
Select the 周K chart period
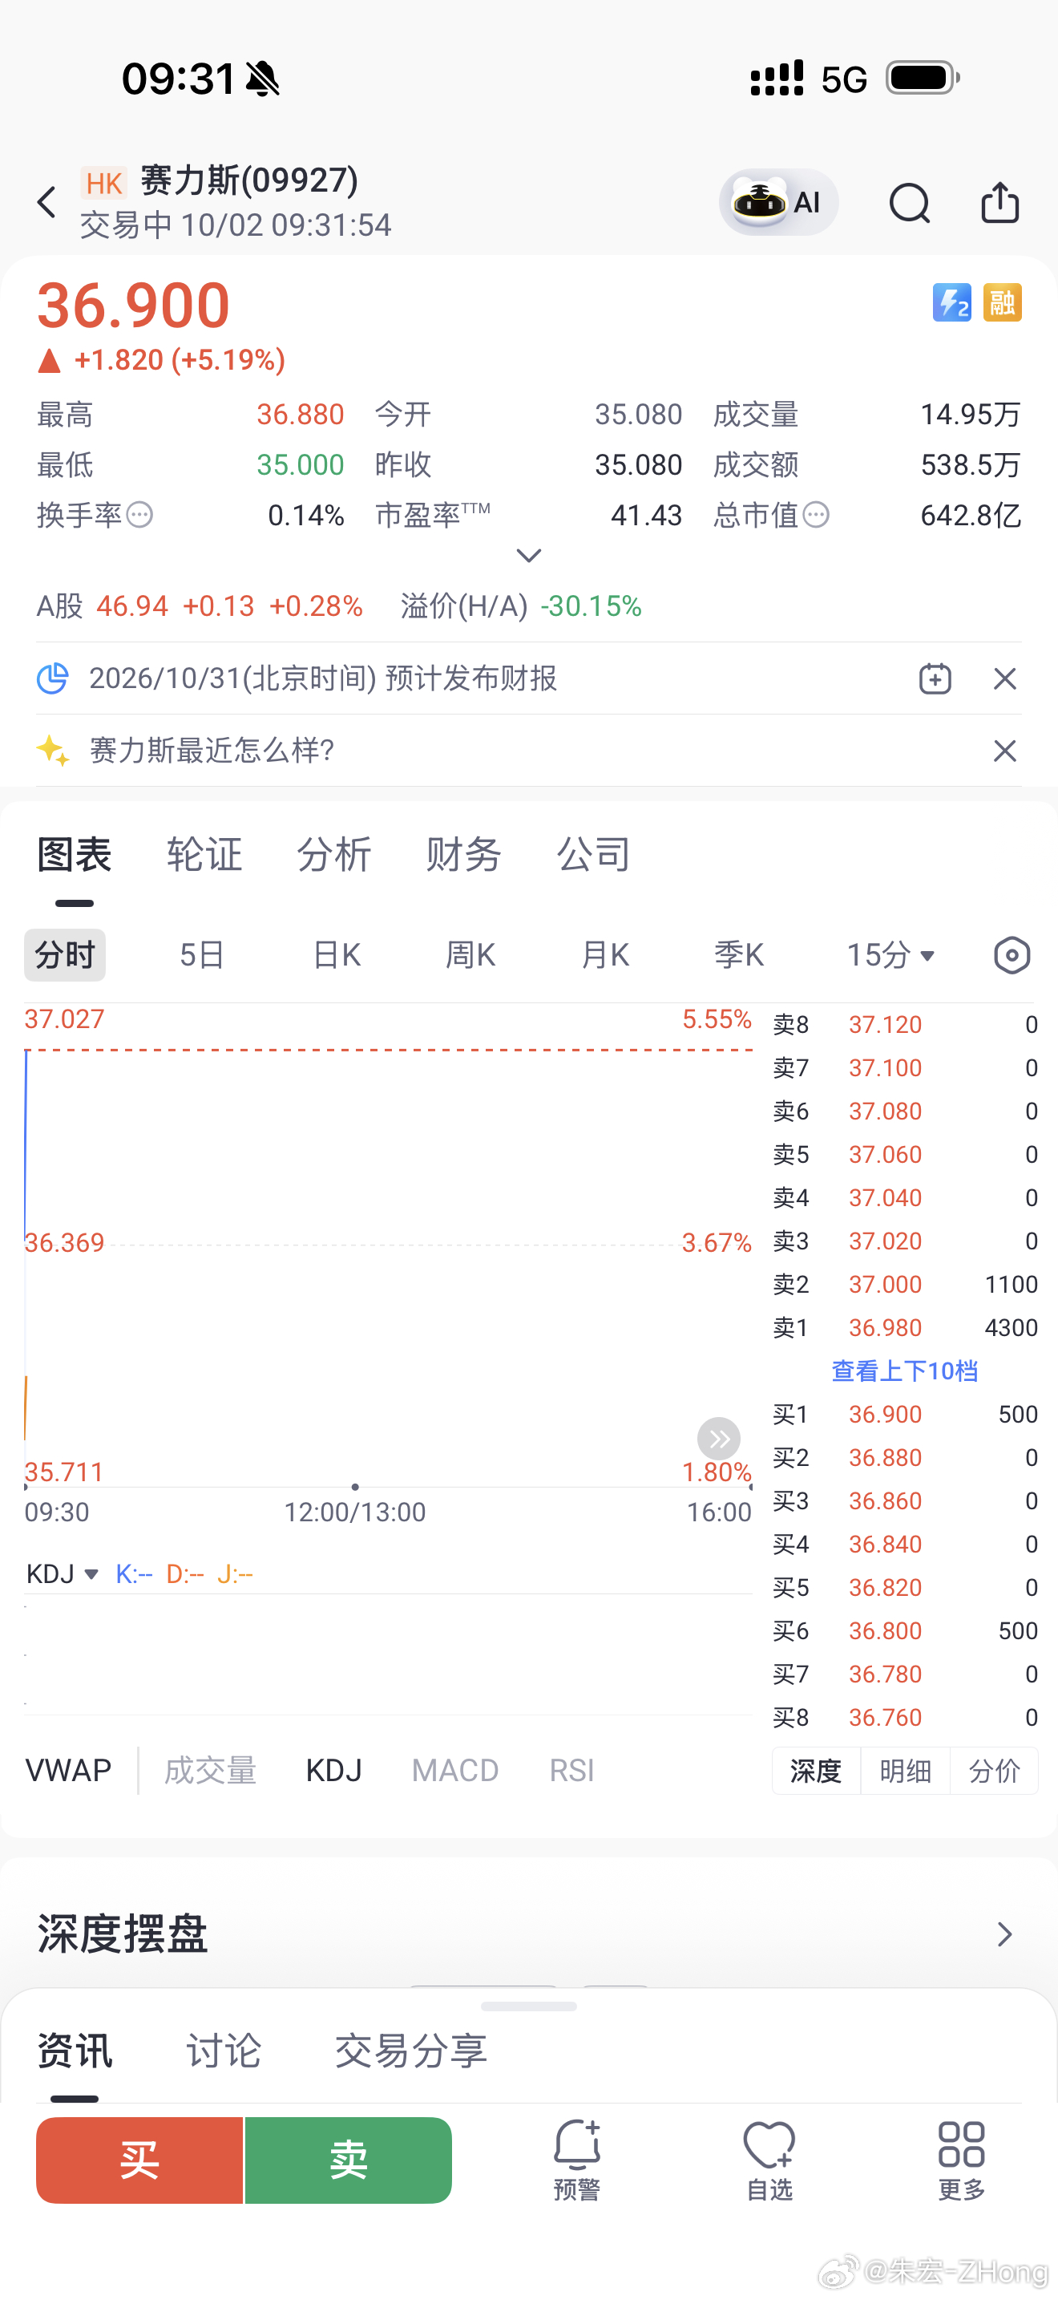point(470,955)
